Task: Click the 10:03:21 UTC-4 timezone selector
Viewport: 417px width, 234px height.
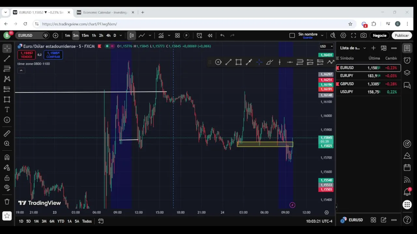Action: point(319,221)
